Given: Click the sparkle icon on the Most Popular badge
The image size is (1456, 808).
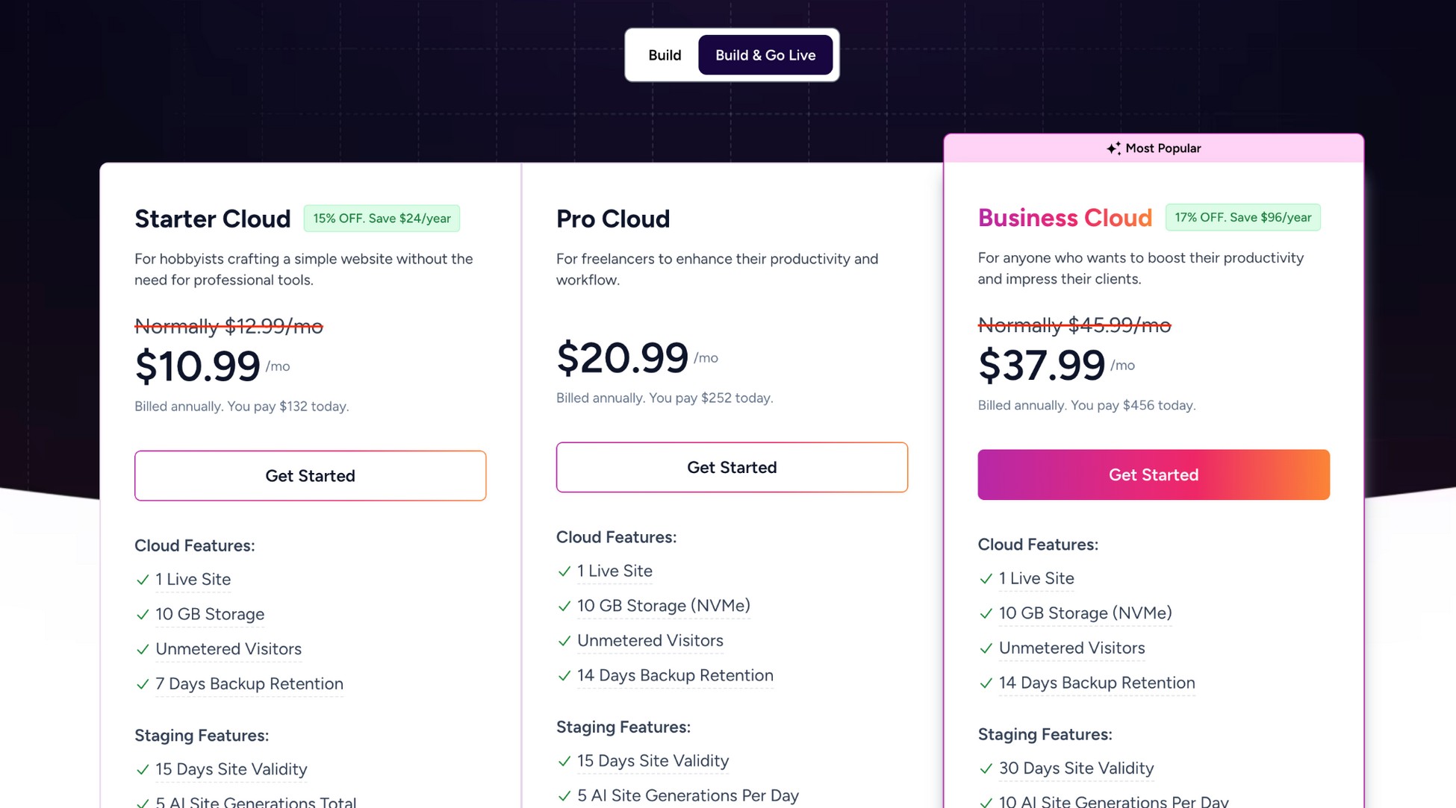Looking at the screenshot, I should pos(1116,148).
